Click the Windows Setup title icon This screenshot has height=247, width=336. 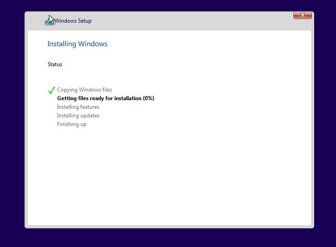click(x=49, y=21)
